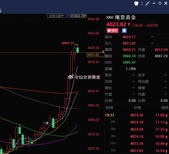Click the 均价 value 3985.47
169x154 pixels.
click(x=129, y=62)
